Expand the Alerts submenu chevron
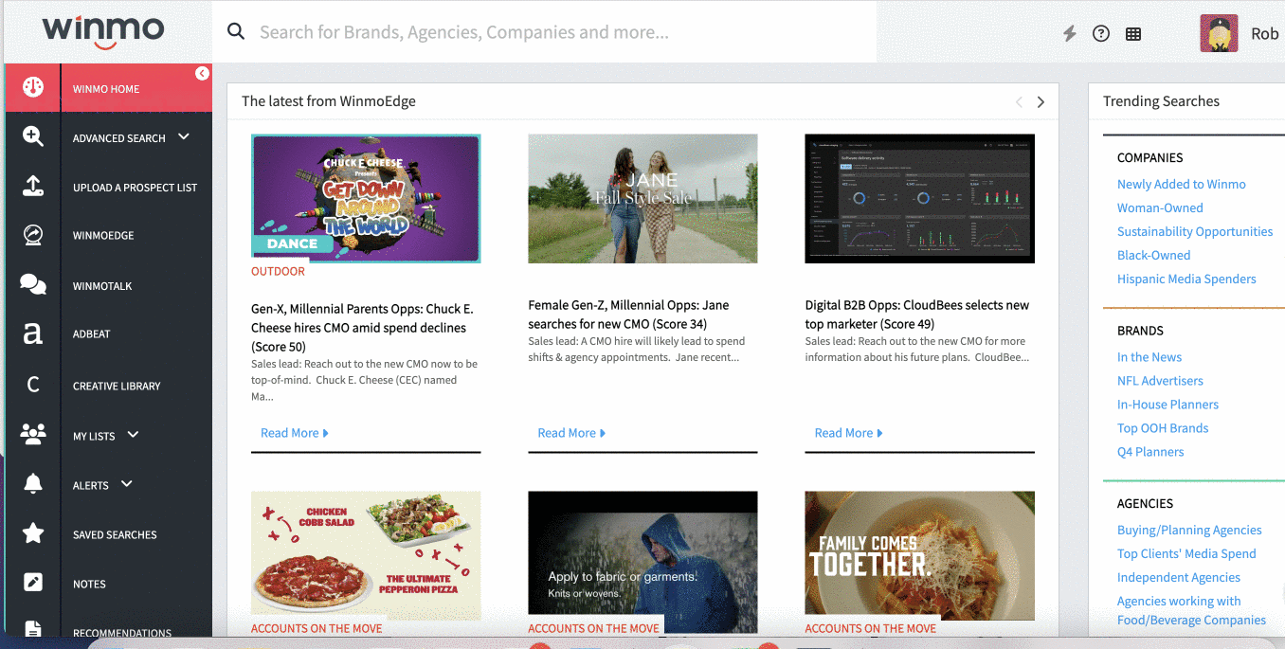This screenshot has height=649, width=1285. pyautogui.click(x=127, y=484)
